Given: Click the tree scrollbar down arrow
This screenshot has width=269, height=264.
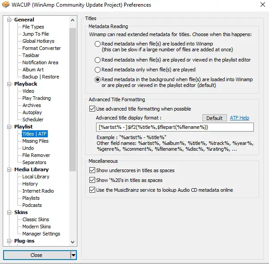Looking at the screenshot, I should 72,242.
